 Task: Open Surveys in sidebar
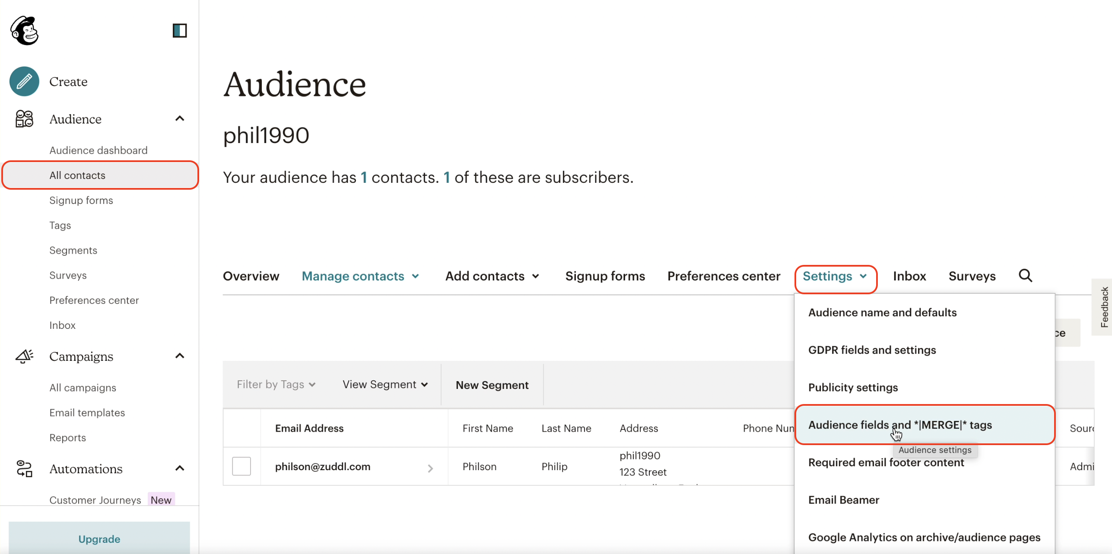(x=68, y=275)
